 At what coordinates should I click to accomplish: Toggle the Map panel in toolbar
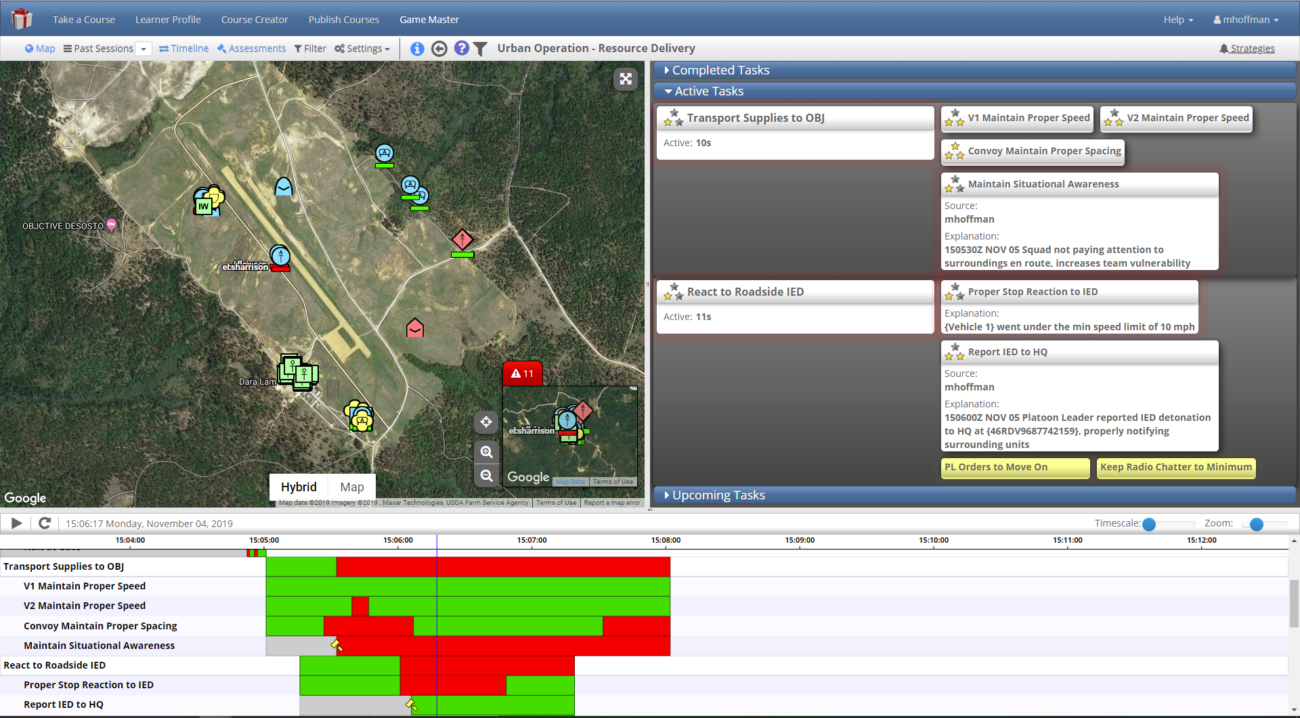(40, 49)
